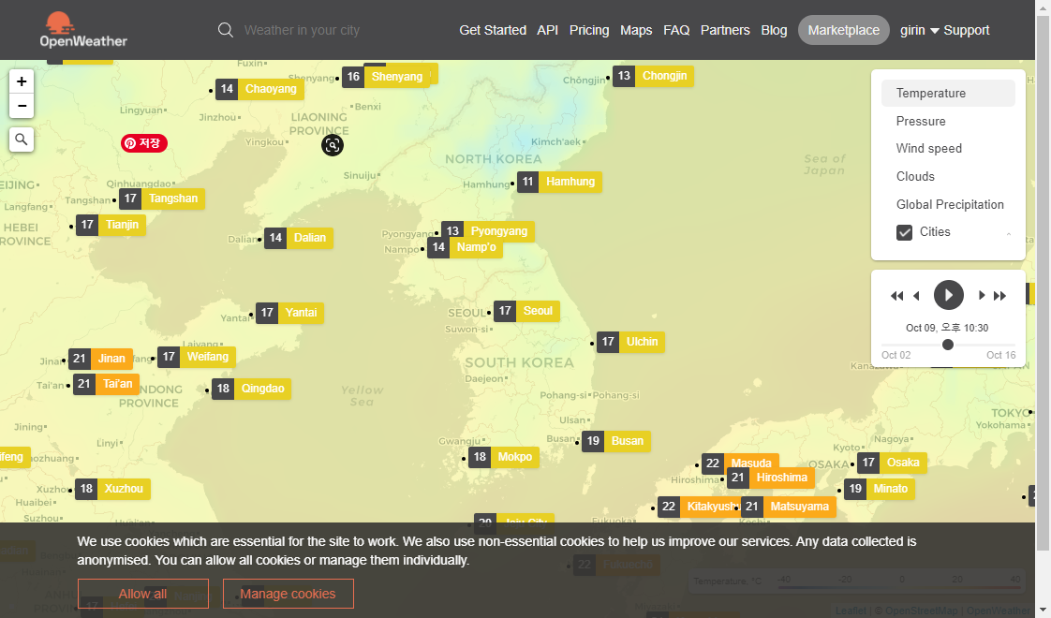Play the weather animation
Image resolution: width=1051 pixels, height=618 pixels.
coord(949,295)
